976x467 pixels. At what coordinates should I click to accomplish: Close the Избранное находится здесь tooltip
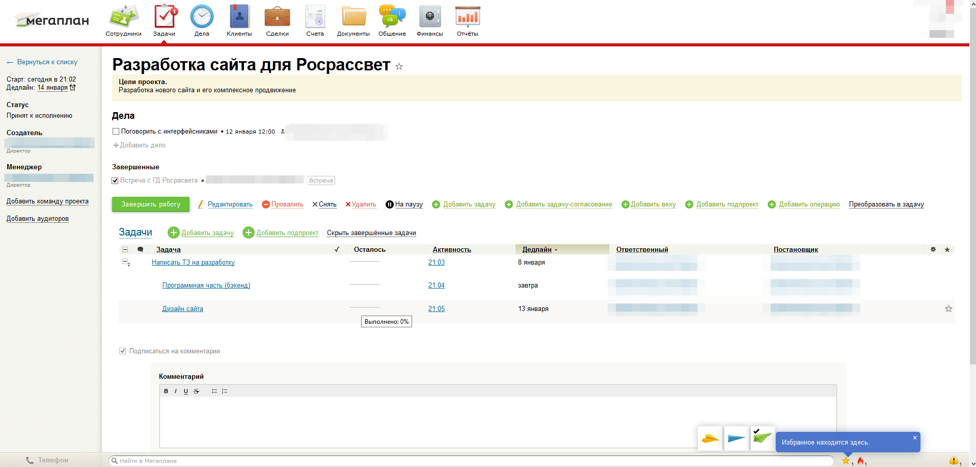pos(915,437)
